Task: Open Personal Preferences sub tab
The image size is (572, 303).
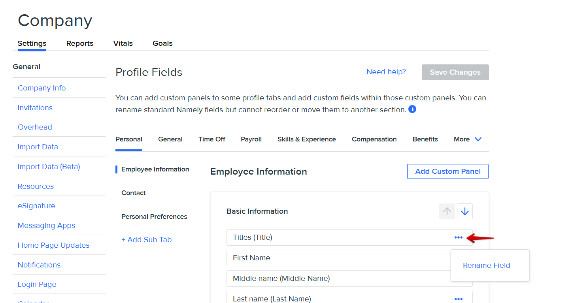Action: click(x=154, y=216)
